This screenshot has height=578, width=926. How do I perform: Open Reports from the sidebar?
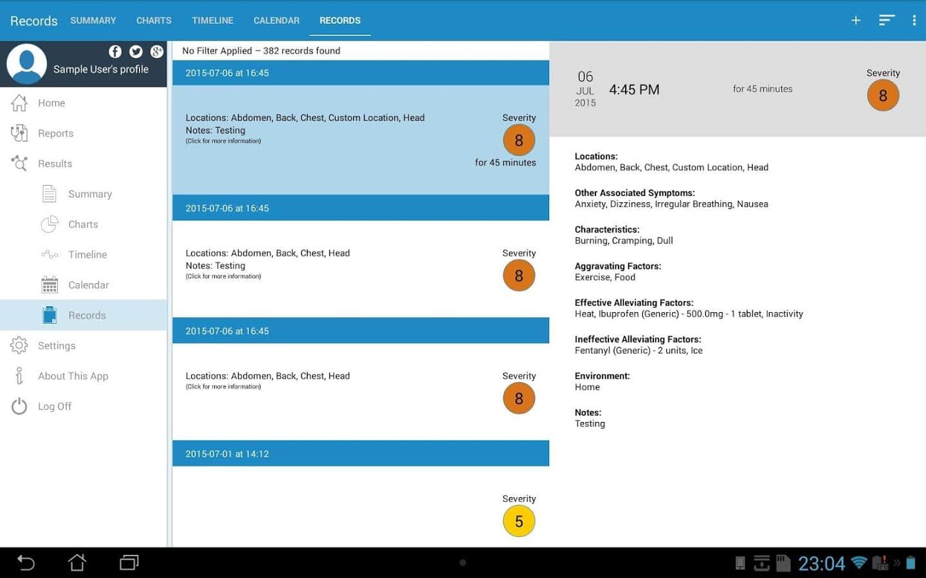click(x=55, y=134)
